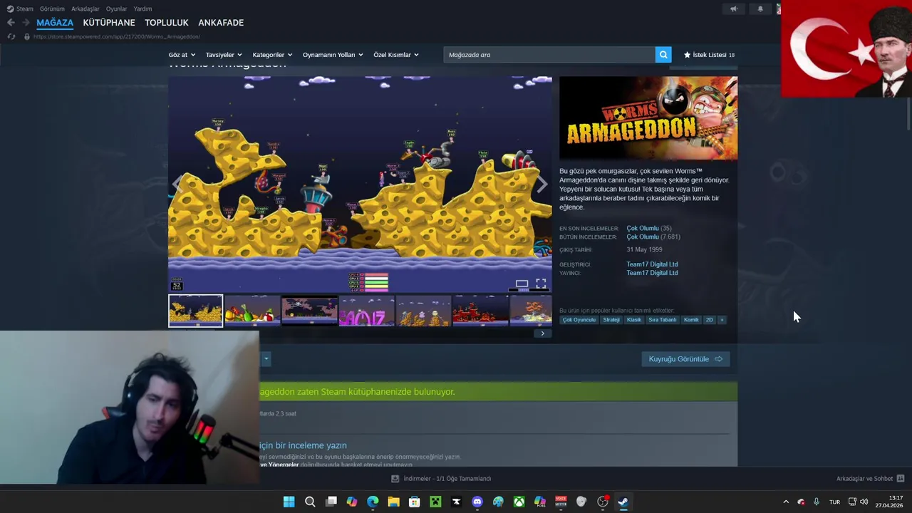Open Windows Start menu
Screen dimensions: 912x513
289,502
